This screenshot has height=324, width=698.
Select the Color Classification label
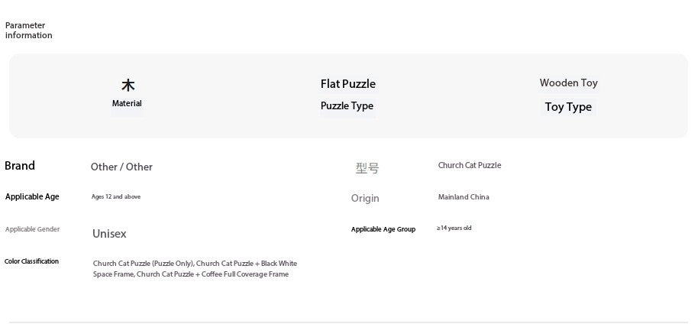pyautogui.click(x=31, y=261)
